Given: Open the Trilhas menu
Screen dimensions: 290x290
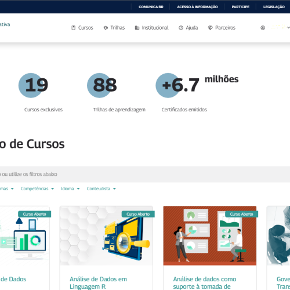Looking at the screenshot, I should point(114,28).
